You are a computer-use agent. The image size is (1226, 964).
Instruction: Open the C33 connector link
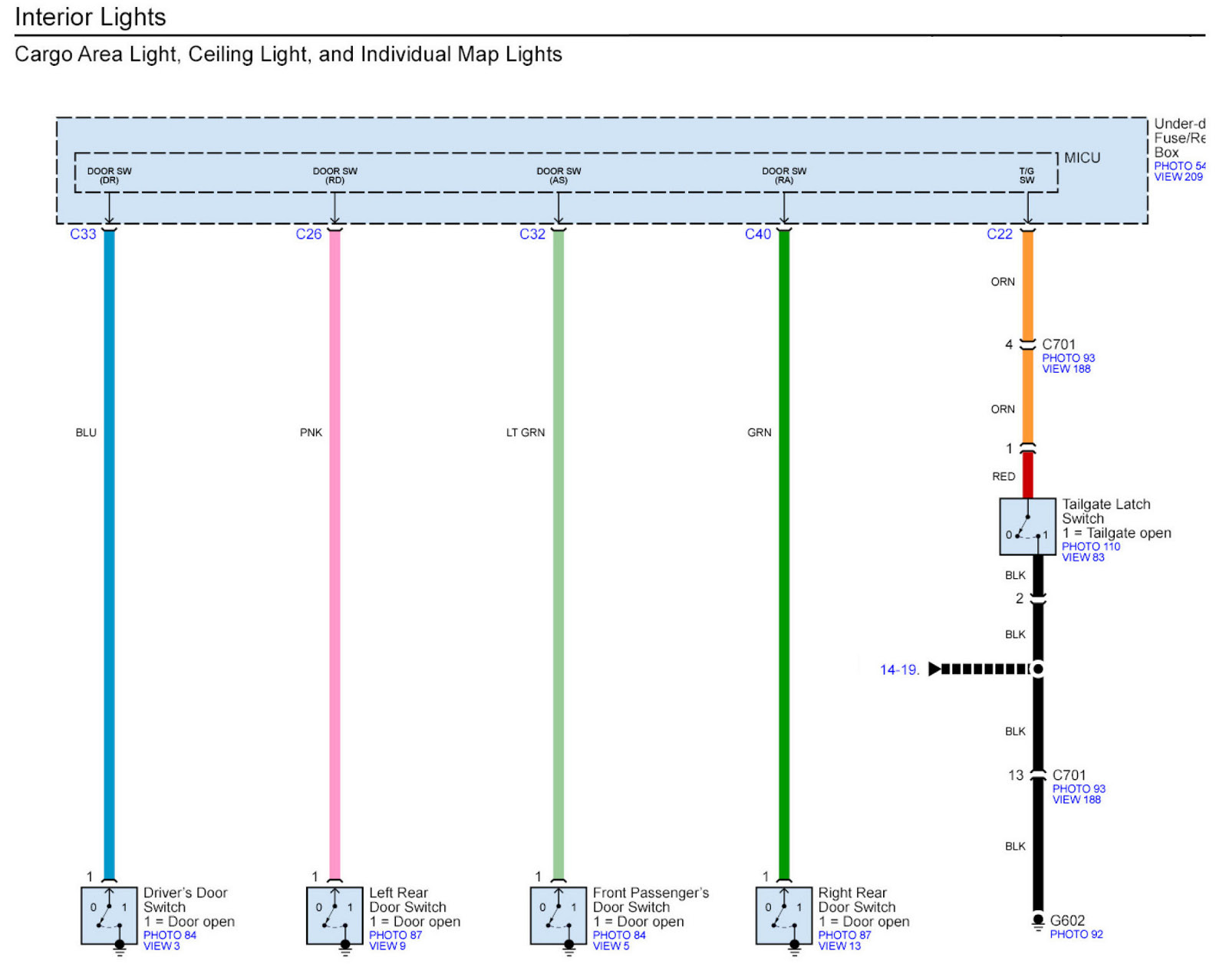pos(83,235)
